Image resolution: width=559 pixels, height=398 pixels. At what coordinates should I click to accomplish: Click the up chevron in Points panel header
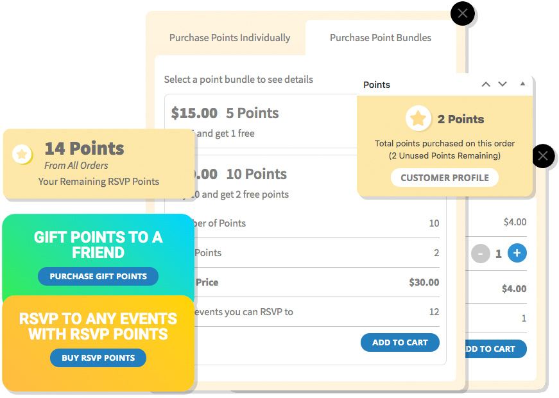(x=486, y=85)
